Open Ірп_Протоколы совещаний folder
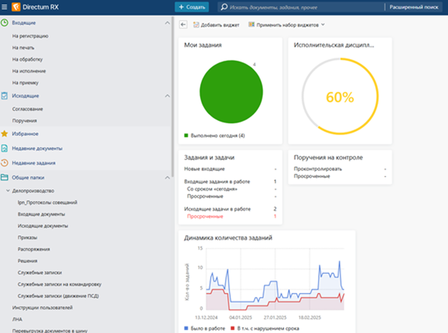This screenshot has width=448, height=333. click(x=48, y=202)
